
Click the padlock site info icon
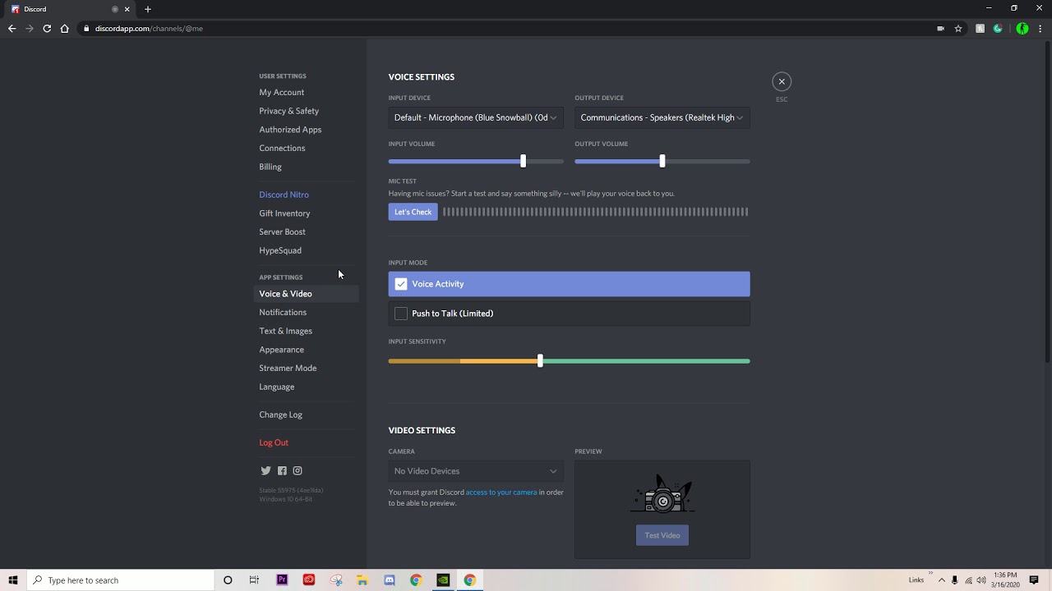86,28
